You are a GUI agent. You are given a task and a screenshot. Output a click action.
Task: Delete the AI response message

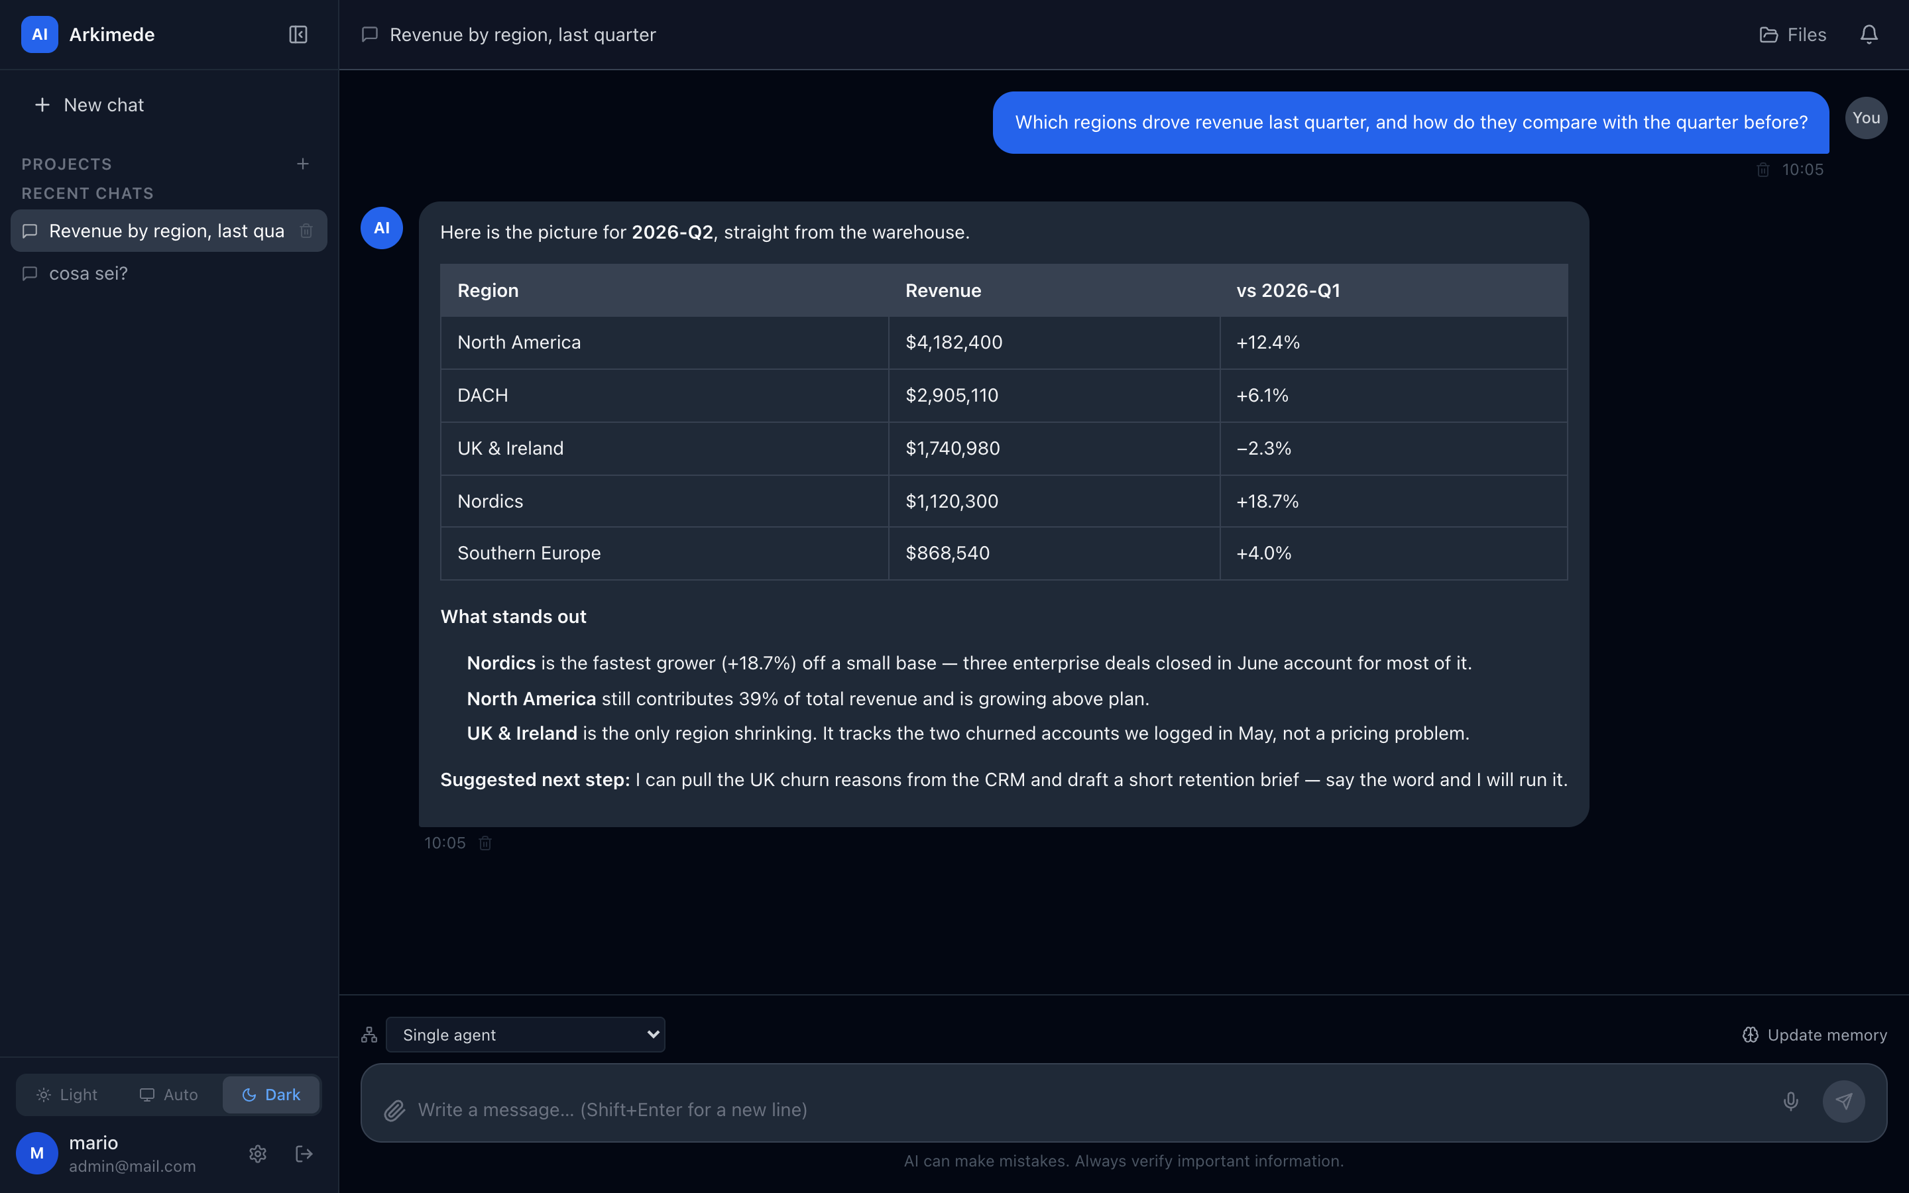(x=486, y=842)
